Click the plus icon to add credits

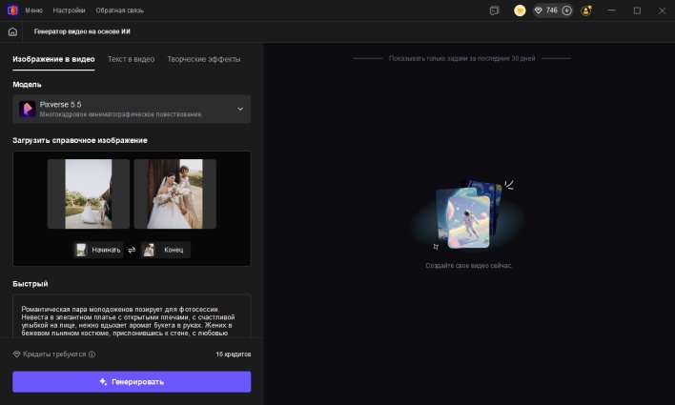pyautogui.click(x=567, y=10)
